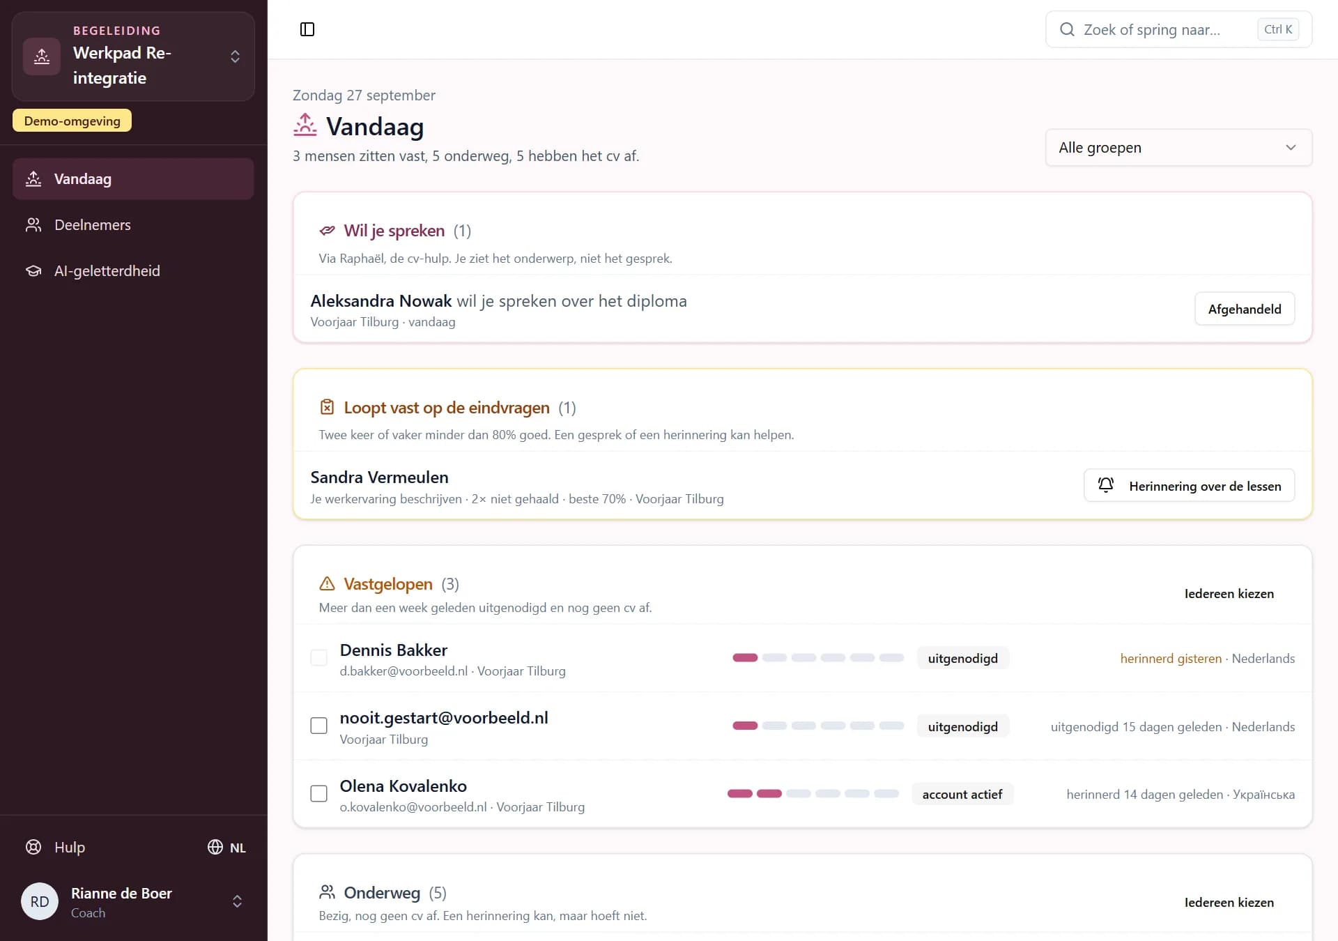Viewport: 1338px width, 941px height.
Task: Send Herinnering over de lessen to Sandra
Action: point(1190,485)
